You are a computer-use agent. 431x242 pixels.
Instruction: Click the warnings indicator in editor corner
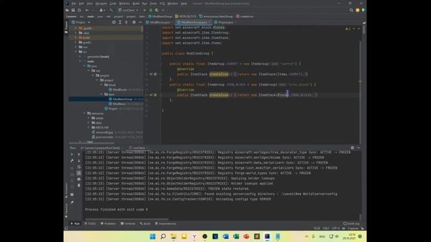click(x=347, y=29)
